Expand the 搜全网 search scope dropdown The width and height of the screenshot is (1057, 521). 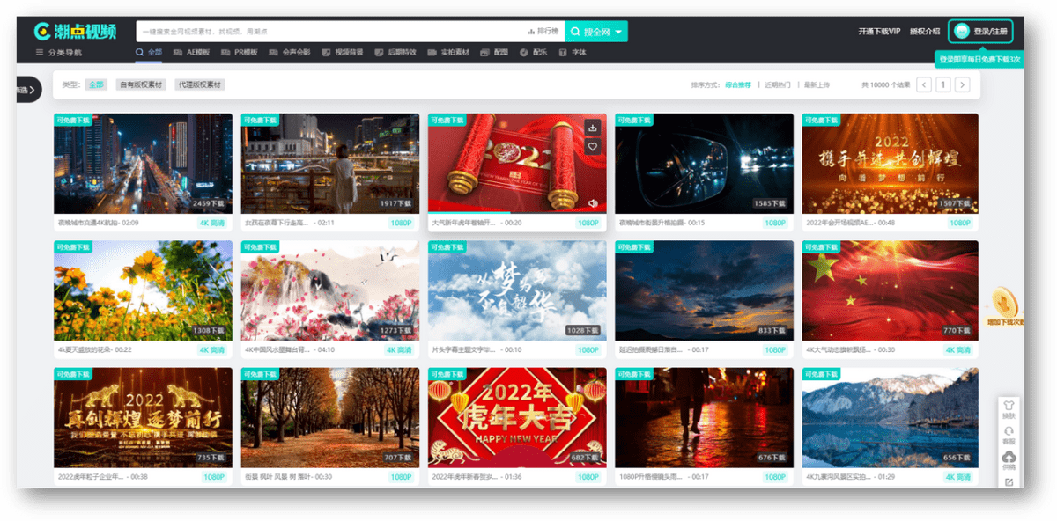point(620,32)
